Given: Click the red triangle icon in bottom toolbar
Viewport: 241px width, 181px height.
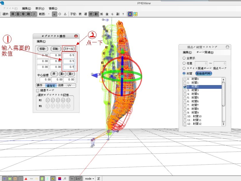Looking at the screenshot, I should coord(26,179).
